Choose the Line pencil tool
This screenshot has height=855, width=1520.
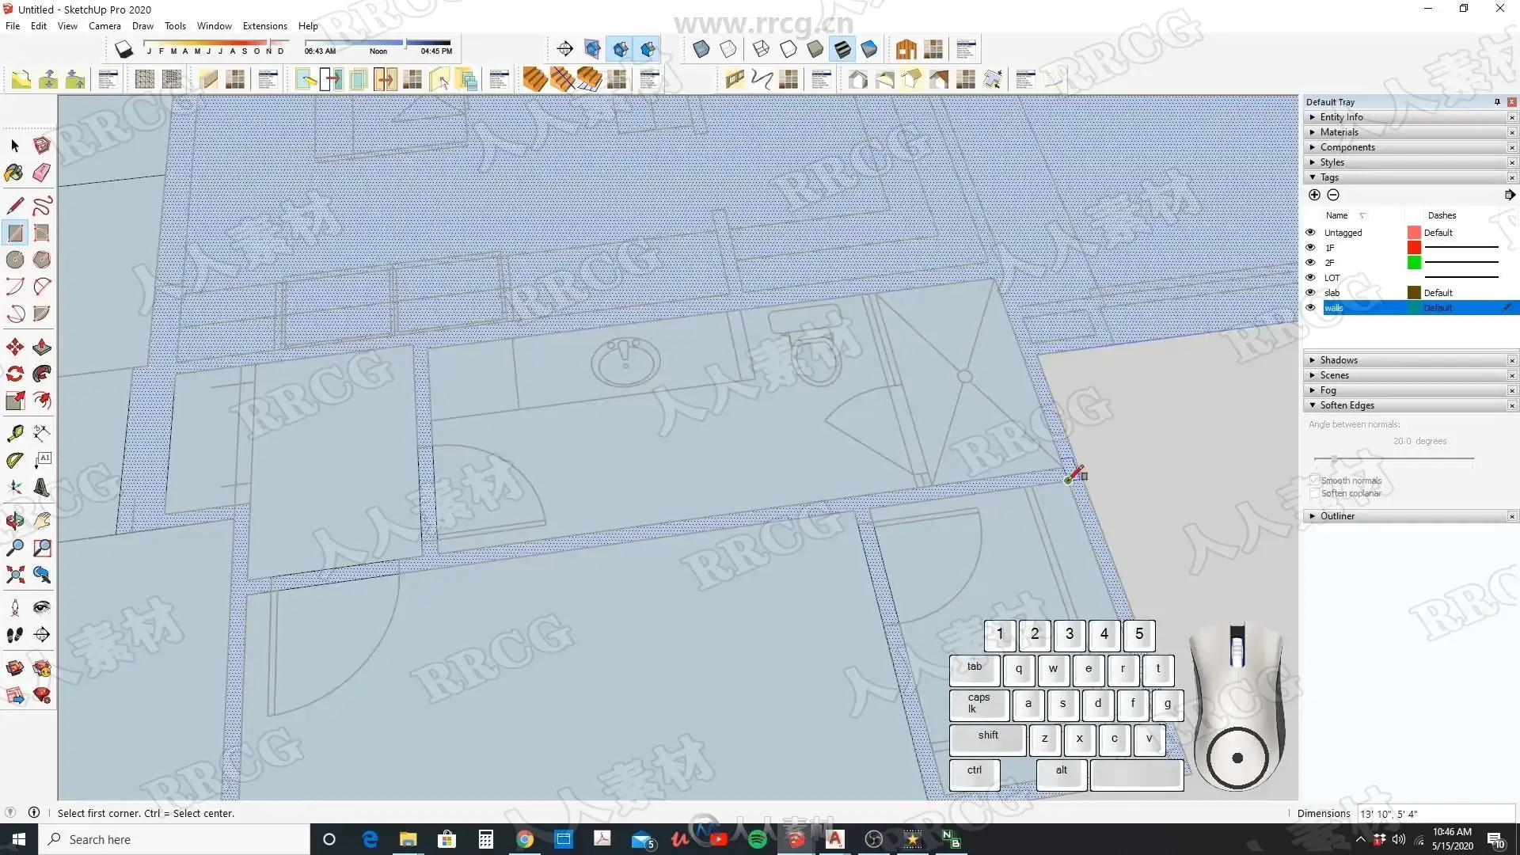pyautogui.click(x=15, y=206)
